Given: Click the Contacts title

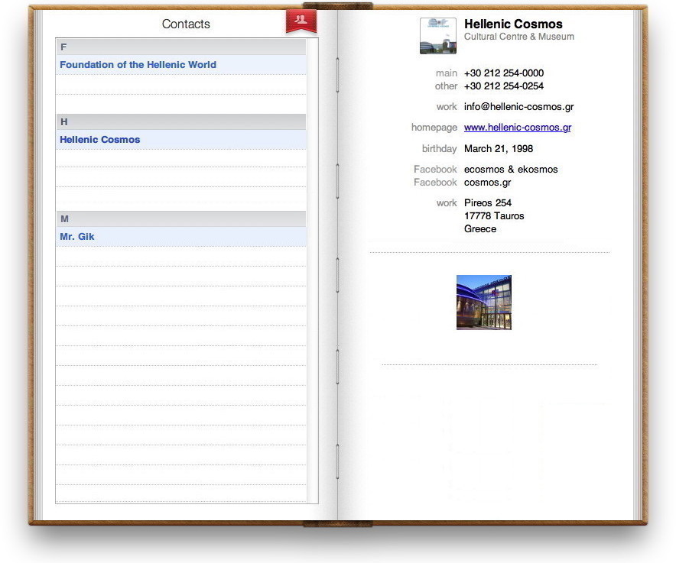Looking at the screenshot, I should pos(186,24).
